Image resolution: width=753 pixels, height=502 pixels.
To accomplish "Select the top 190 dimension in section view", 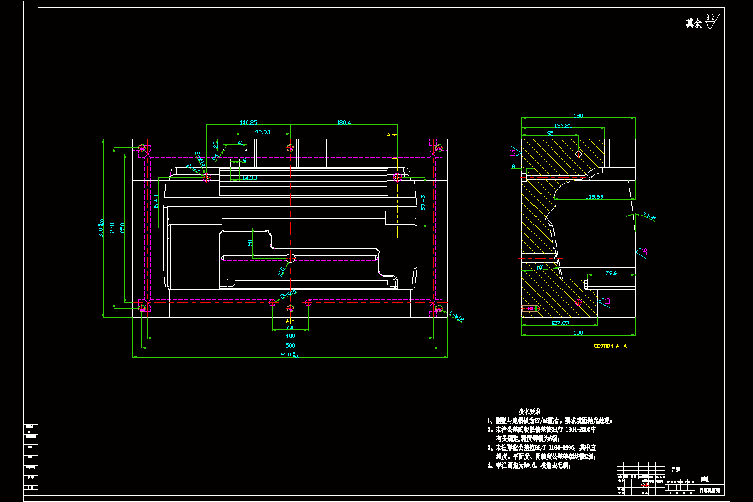I will [578, 116].
